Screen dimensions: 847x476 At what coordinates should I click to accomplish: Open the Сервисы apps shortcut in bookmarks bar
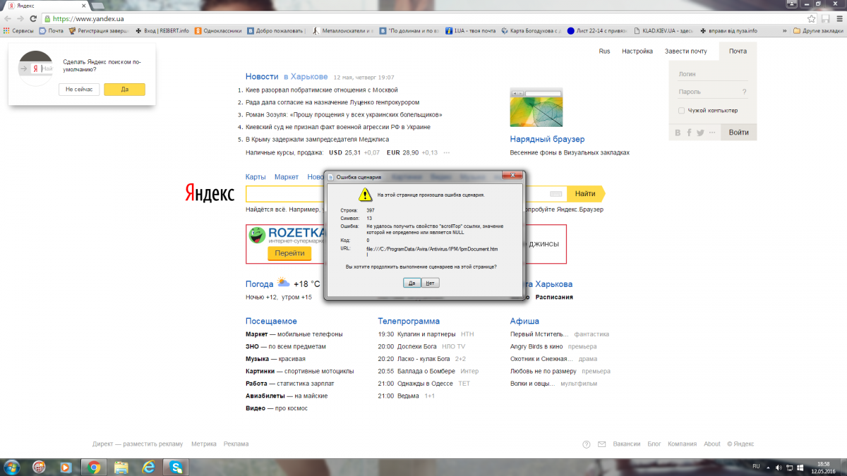click(18, 31)
